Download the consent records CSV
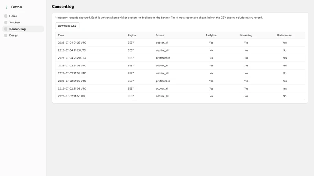Screen dimensions: 314x176 [67, 25]
